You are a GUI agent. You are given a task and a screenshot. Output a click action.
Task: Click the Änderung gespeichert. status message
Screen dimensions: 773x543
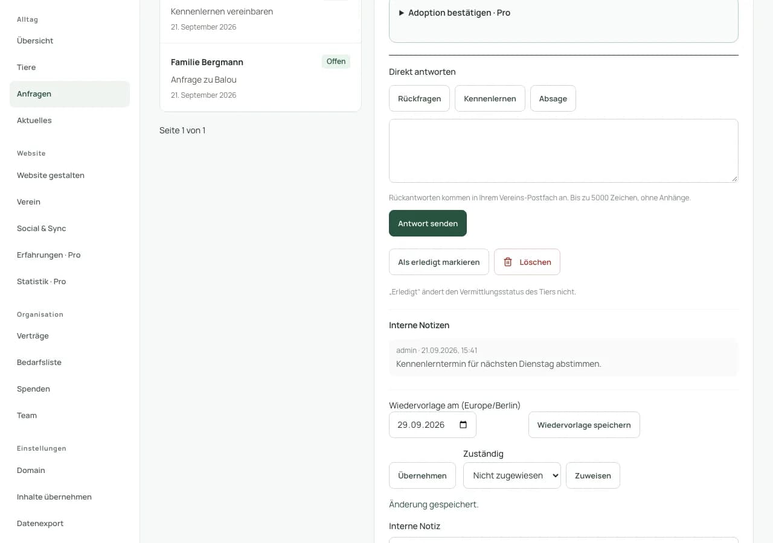coord(434,504)
